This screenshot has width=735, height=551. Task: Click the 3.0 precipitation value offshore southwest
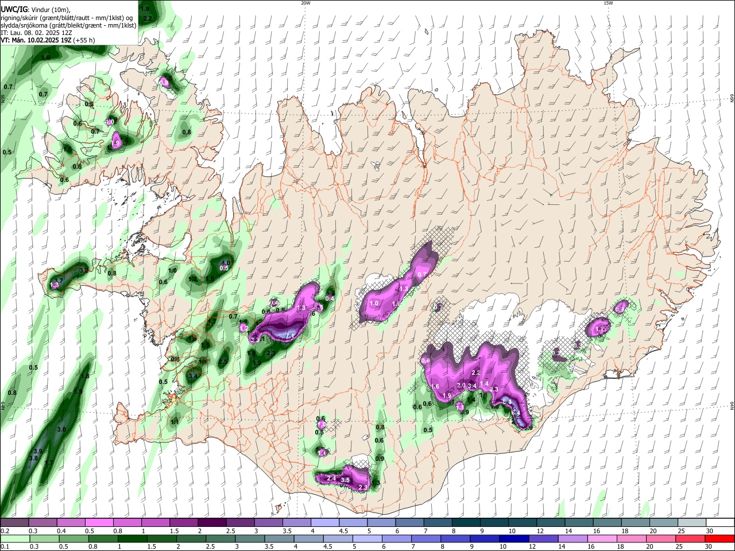click(61, 429)
